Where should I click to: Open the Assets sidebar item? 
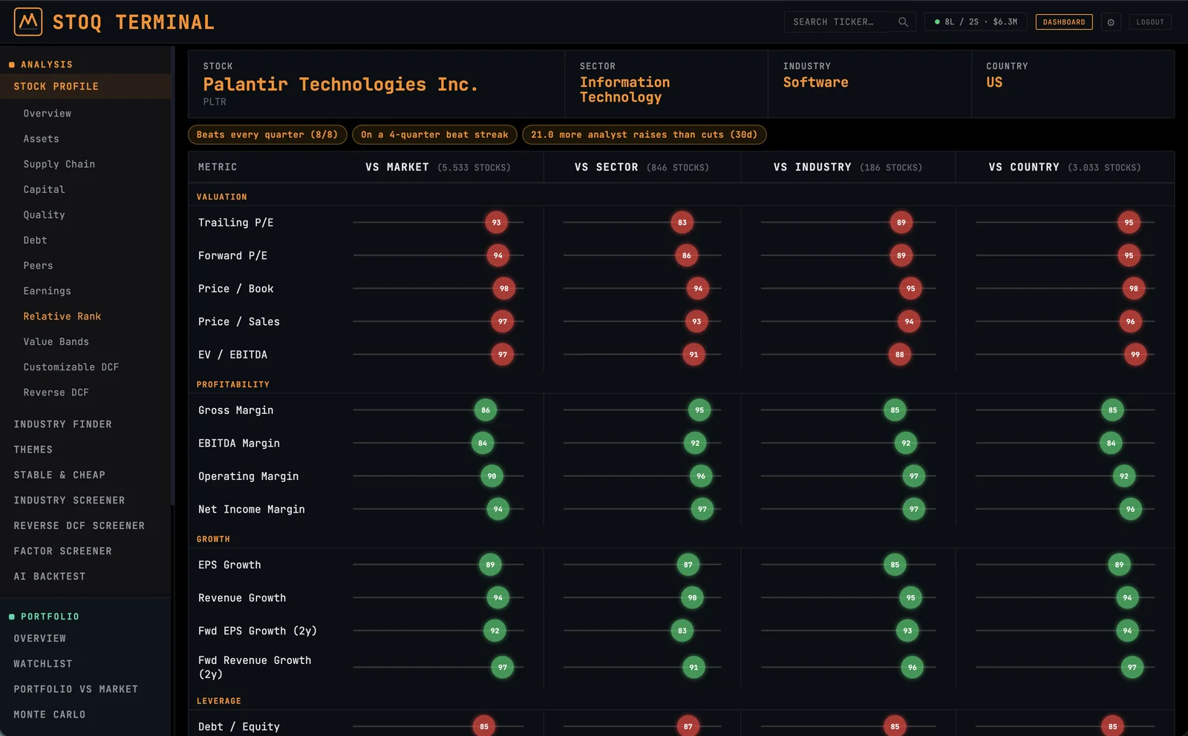point(41,139)
